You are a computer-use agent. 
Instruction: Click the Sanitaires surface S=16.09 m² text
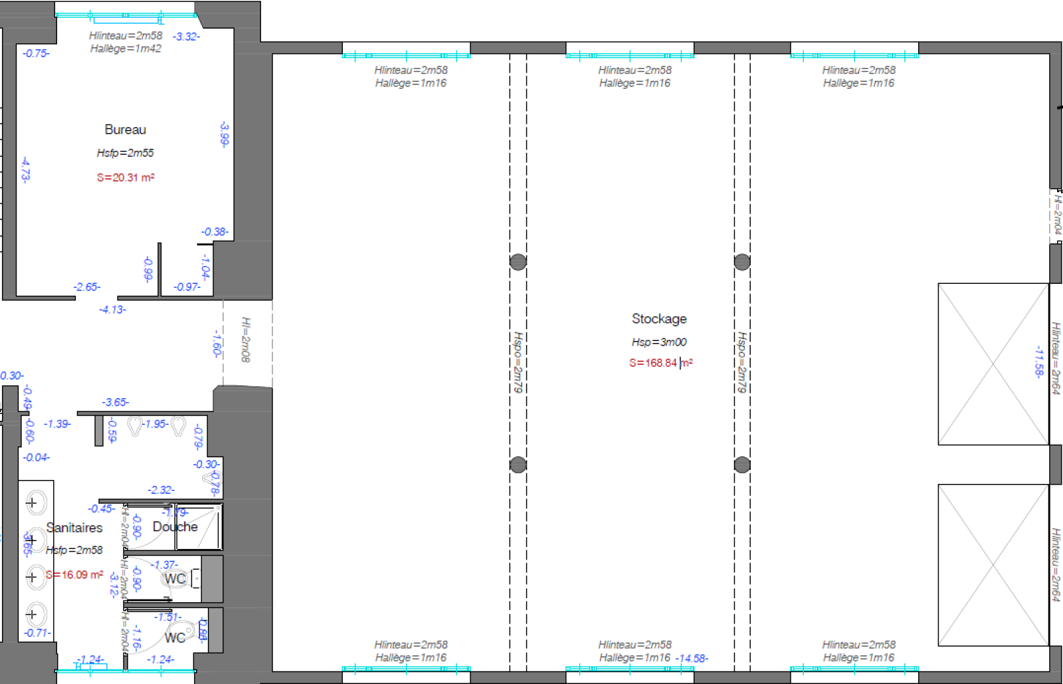tap(74, 575)
